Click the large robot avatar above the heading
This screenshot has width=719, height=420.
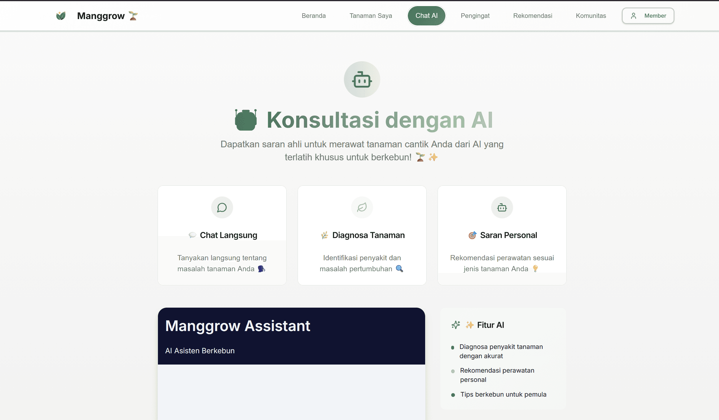(362, 79)
